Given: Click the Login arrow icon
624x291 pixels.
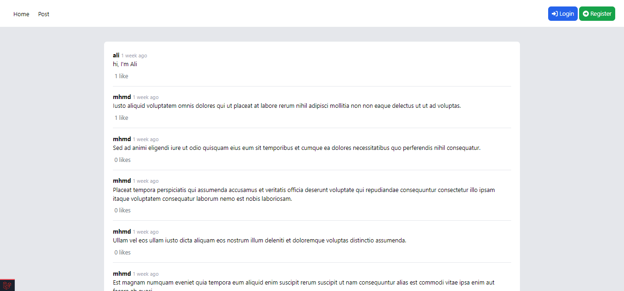Looking at the screenshot, I should click(x=555, y=14).
